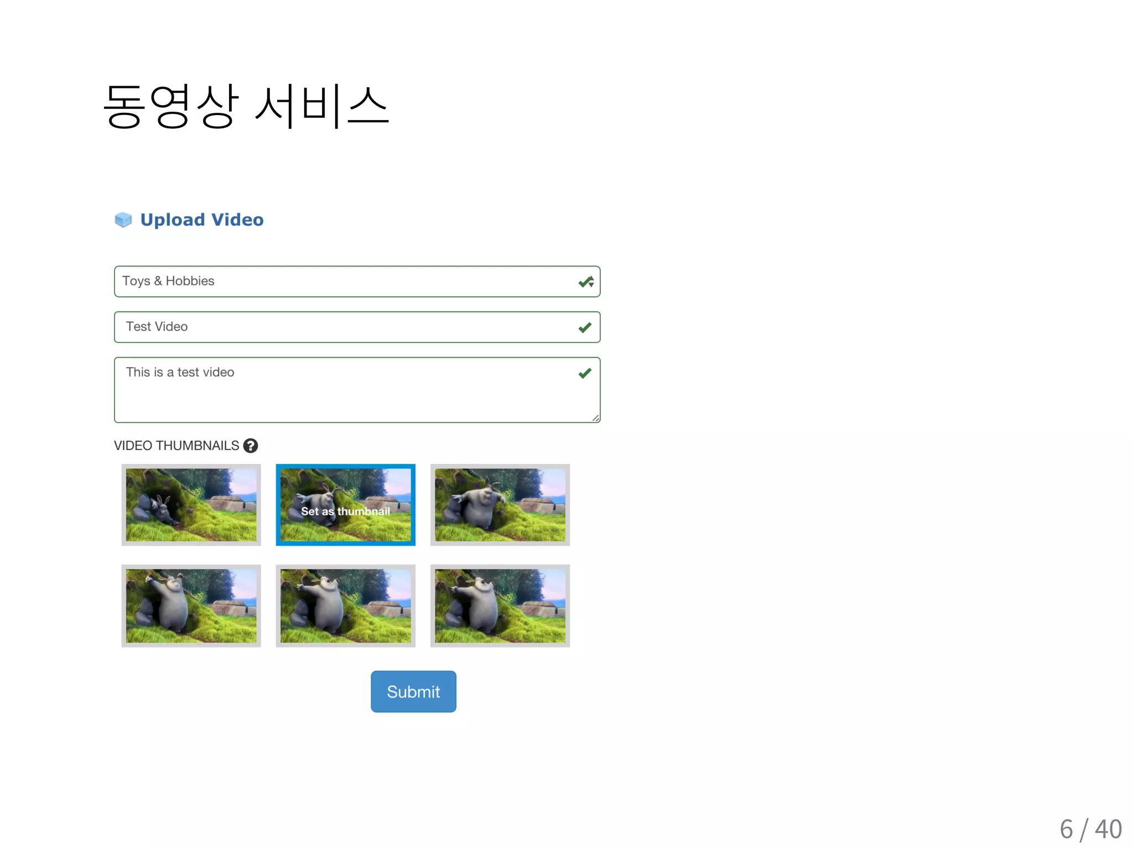Pick the bottom-left stretching rabbit thumbnail
This screenshot has height=850, width=1133.
pyautogui.click(x=191, y=606)
